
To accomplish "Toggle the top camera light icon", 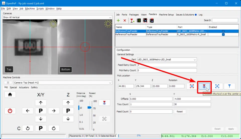I will [x=53, y=24].
